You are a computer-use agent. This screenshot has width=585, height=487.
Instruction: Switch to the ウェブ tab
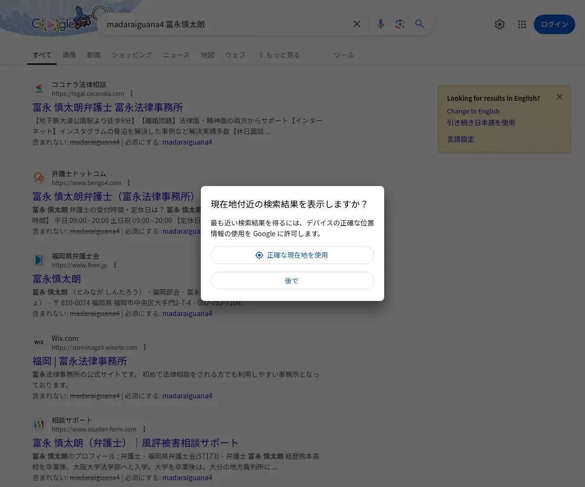click(x=235, y=55)
